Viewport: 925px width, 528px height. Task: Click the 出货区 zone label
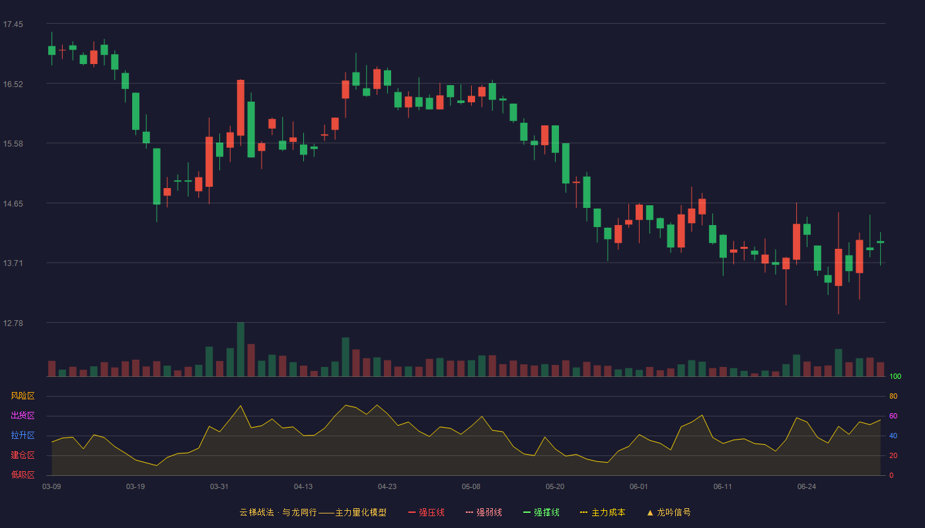[x=22, y=416]
